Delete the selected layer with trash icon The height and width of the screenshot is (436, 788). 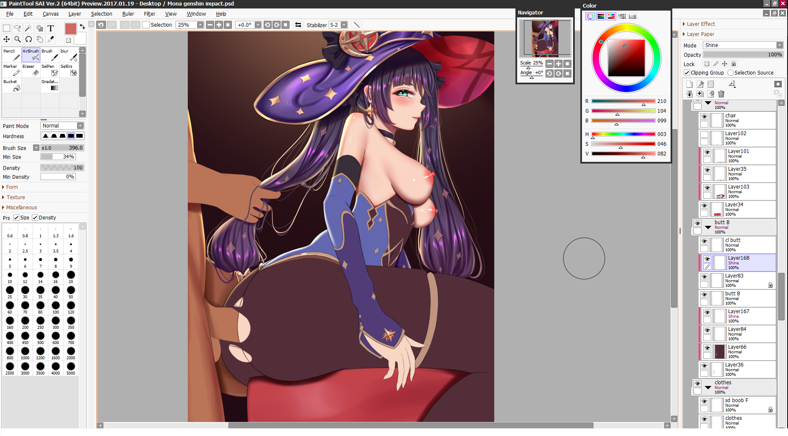point(721,94)
